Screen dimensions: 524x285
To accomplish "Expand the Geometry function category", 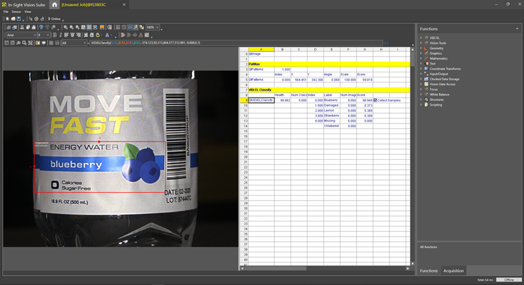I will click(x=422, y=48).
